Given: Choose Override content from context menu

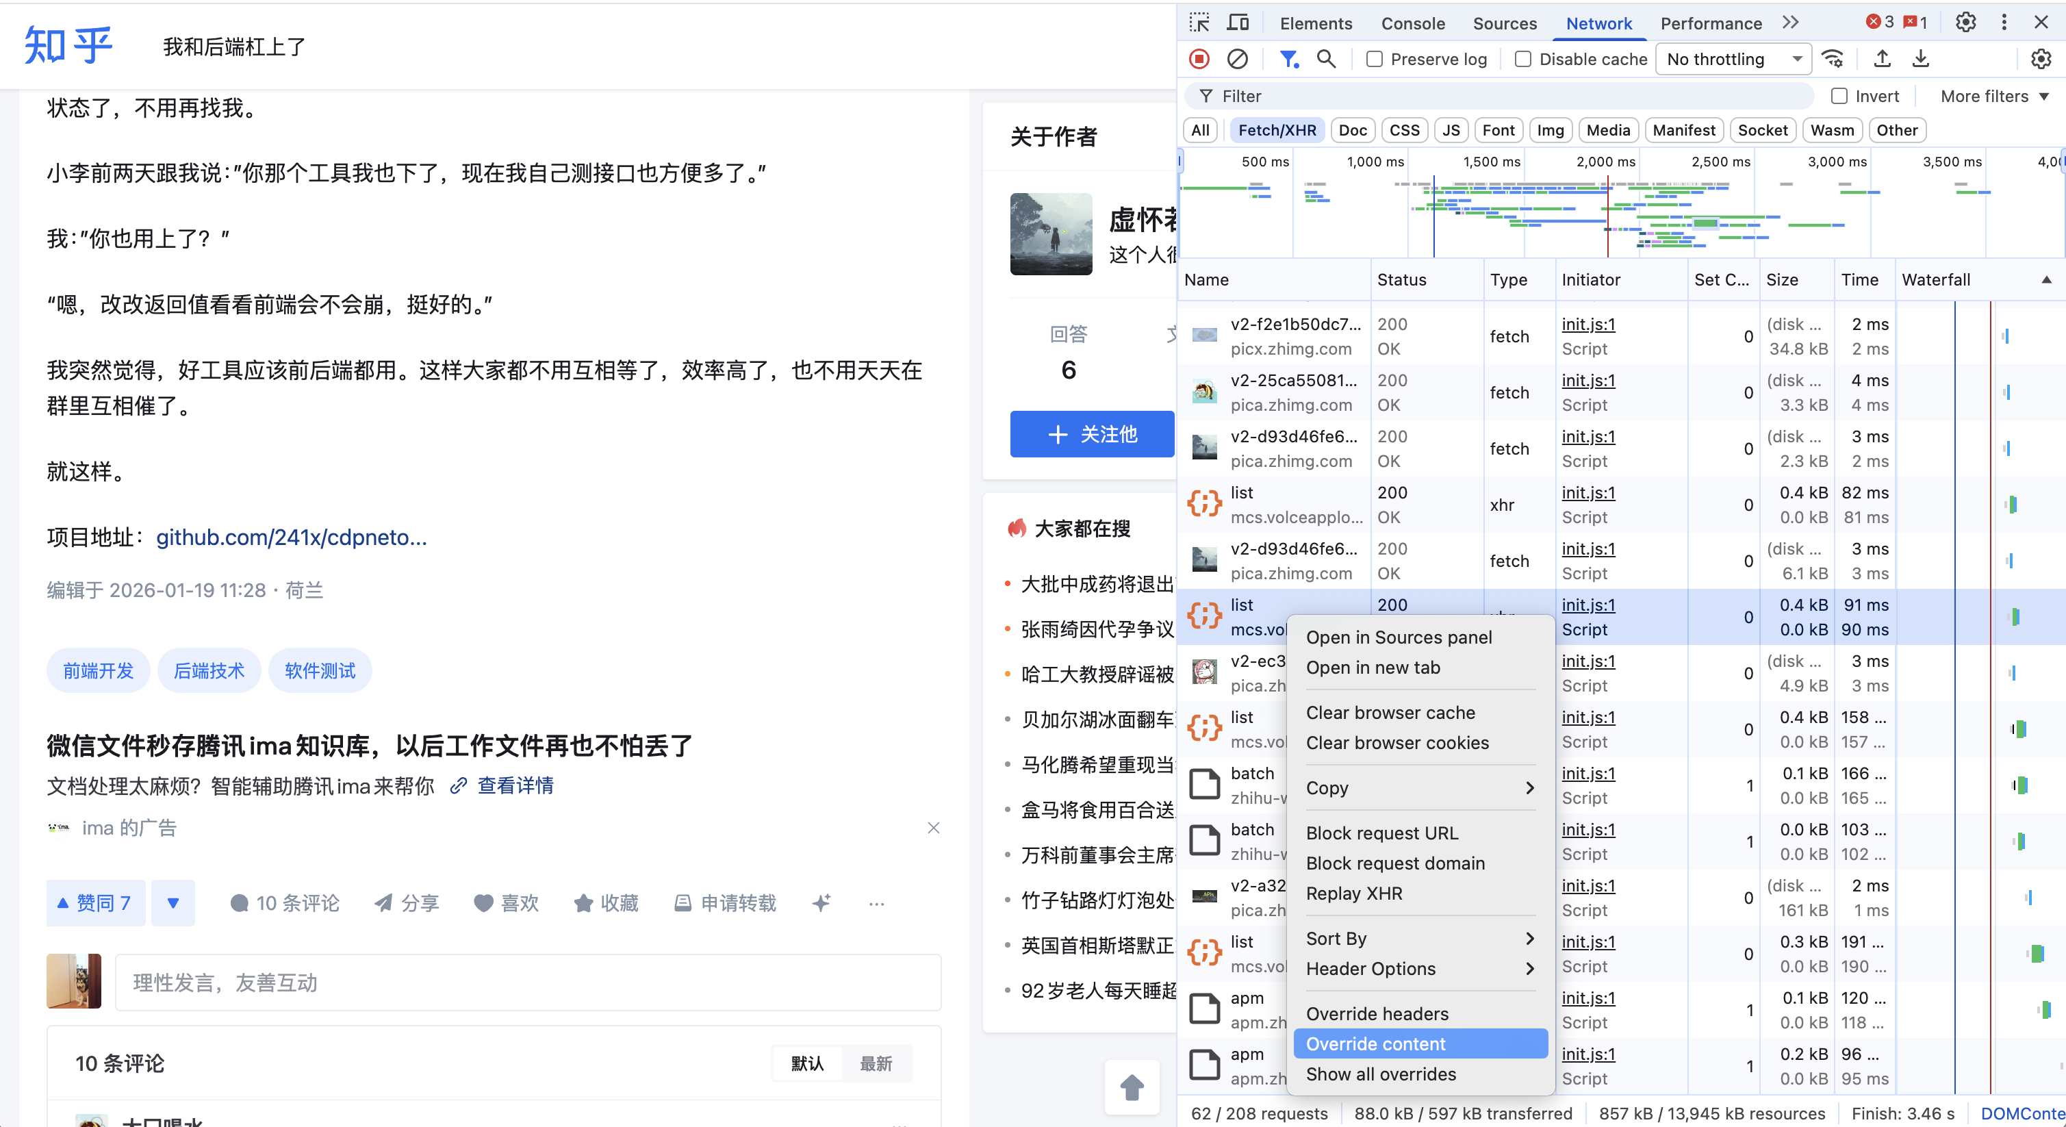Looking at the screenshot, I should click(x=1420, y=1043).
